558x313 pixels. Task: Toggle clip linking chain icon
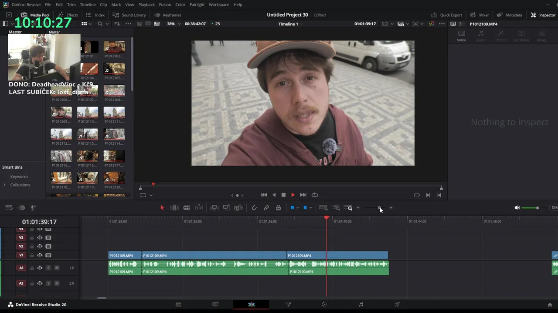[x=266, y=208]
